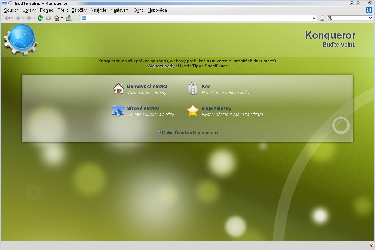
Task: Open the Up arrow dropdown list
Action: point(34,18)
